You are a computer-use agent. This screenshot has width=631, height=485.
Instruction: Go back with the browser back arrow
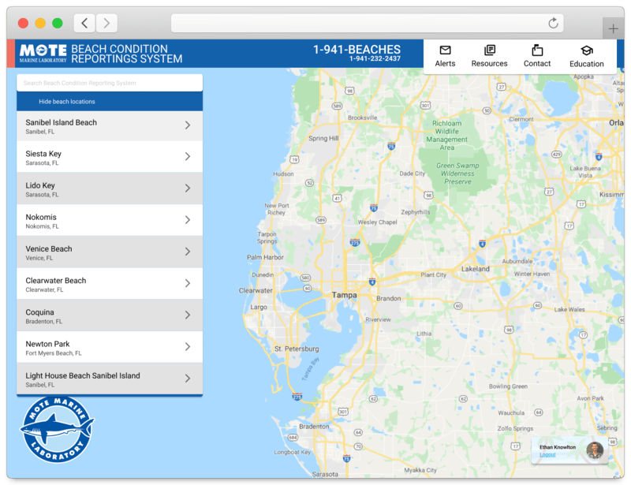[84, 23]
